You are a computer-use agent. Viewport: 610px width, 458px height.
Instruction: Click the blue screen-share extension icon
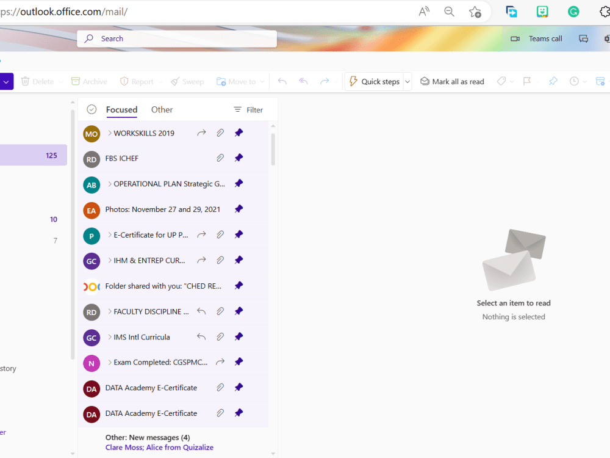(x=512, y=12)
